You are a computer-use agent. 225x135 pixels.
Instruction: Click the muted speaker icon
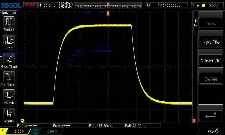tap(218, 131)
